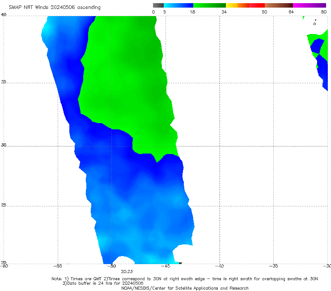Click the NOAA/NESDIS credit line
This screenshot has height=291, width=331.
[x=185, y=288]
